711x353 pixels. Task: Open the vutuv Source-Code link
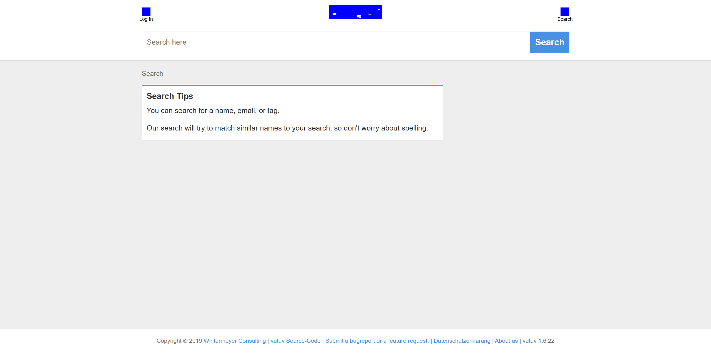point(295,341)
